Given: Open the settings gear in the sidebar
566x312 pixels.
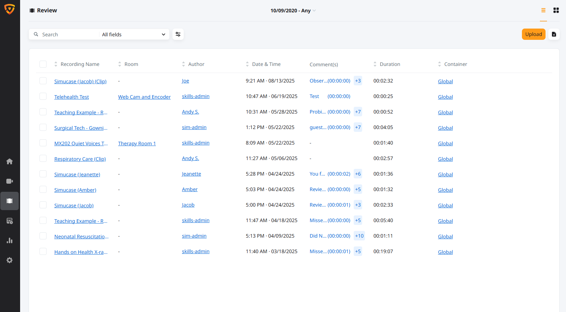Looking at the screenshot, I should click(x=10, y=260).
